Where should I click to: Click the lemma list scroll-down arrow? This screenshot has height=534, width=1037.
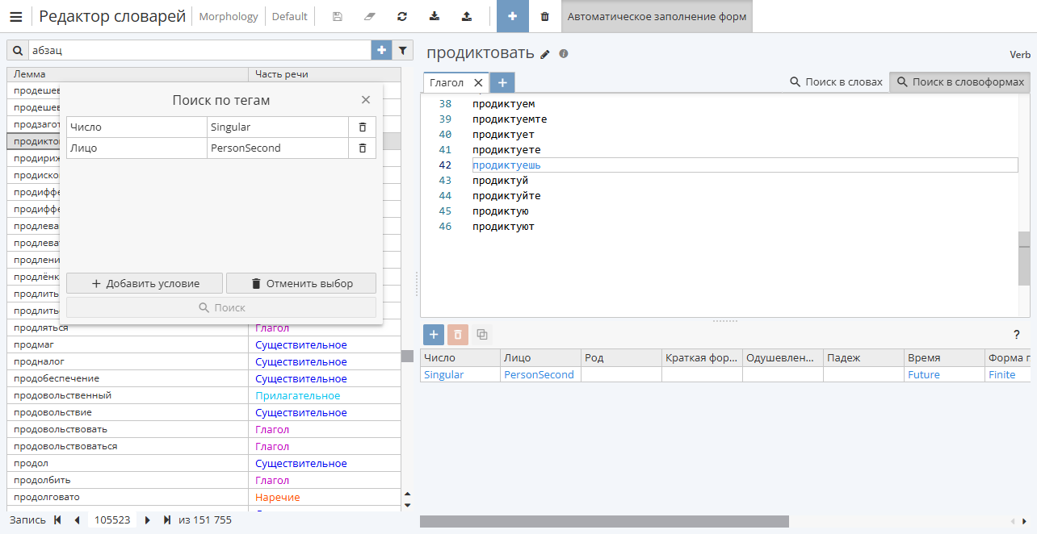point(407,505)
